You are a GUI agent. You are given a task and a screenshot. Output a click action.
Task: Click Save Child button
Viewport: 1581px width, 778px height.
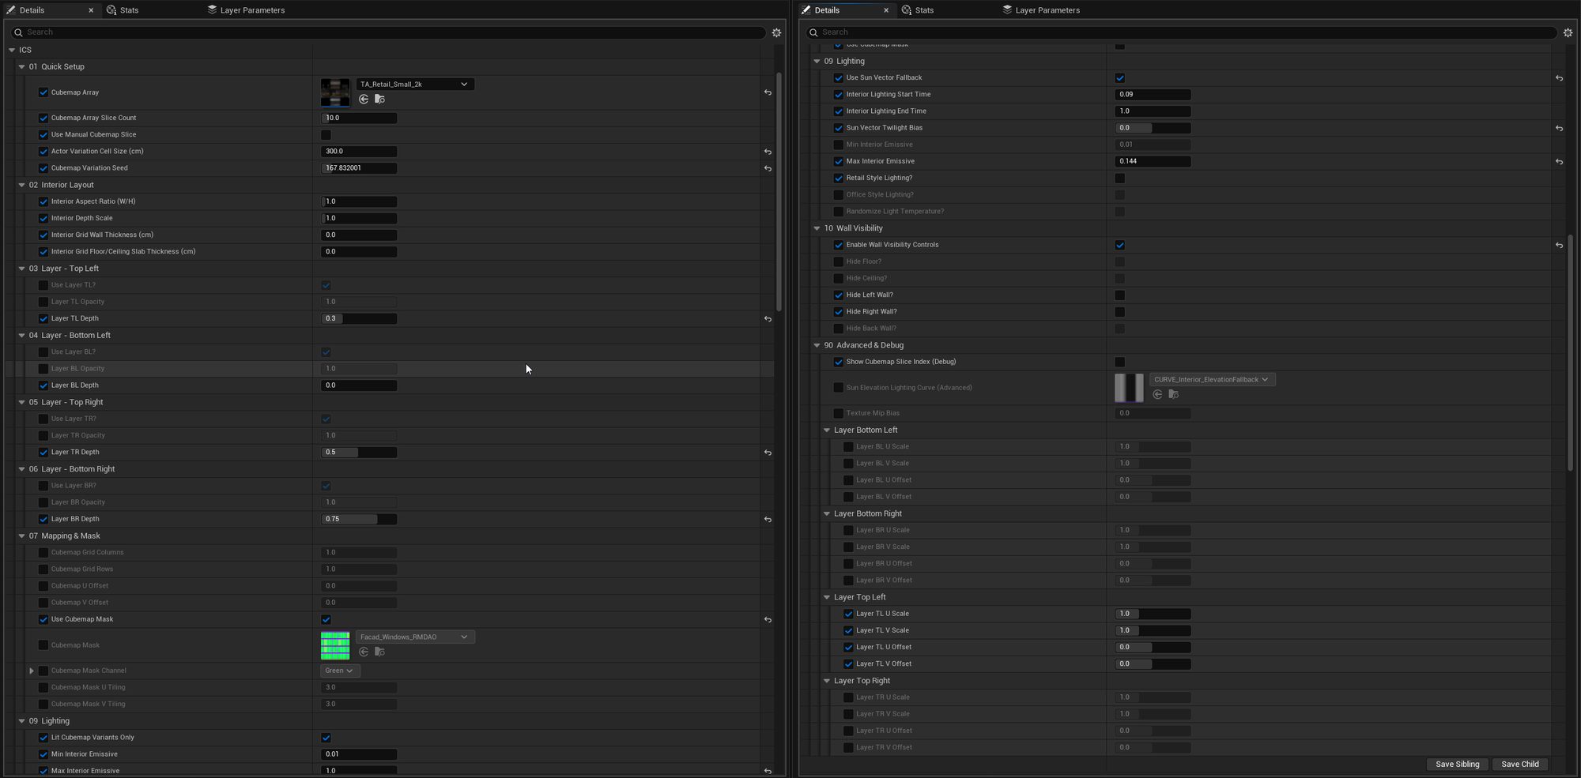[1519, 764]
